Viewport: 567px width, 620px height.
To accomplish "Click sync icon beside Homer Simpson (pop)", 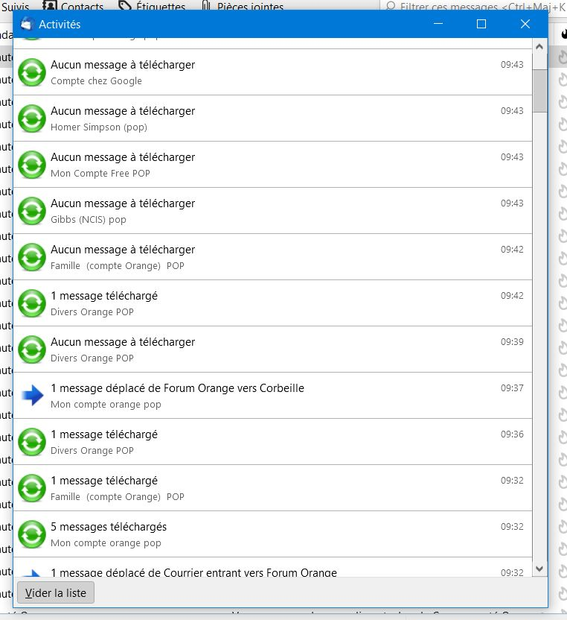I will 32,118.
